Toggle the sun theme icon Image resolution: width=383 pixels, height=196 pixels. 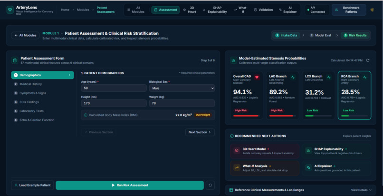(372, 10)
